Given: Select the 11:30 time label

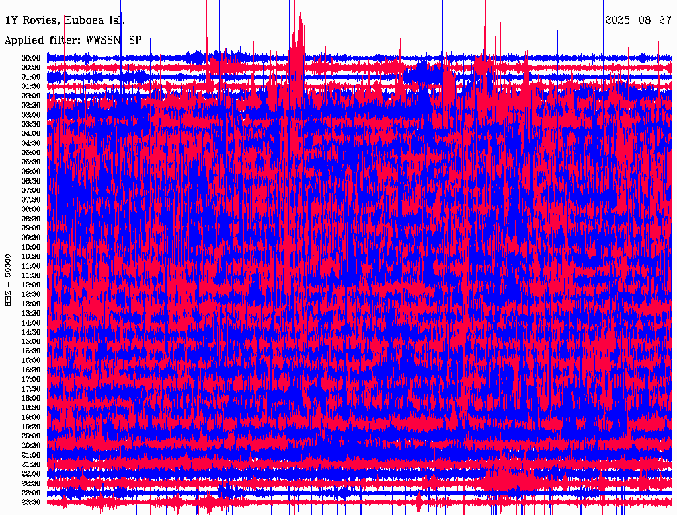Looking at the screenshot, I should [x=31, y=275].
